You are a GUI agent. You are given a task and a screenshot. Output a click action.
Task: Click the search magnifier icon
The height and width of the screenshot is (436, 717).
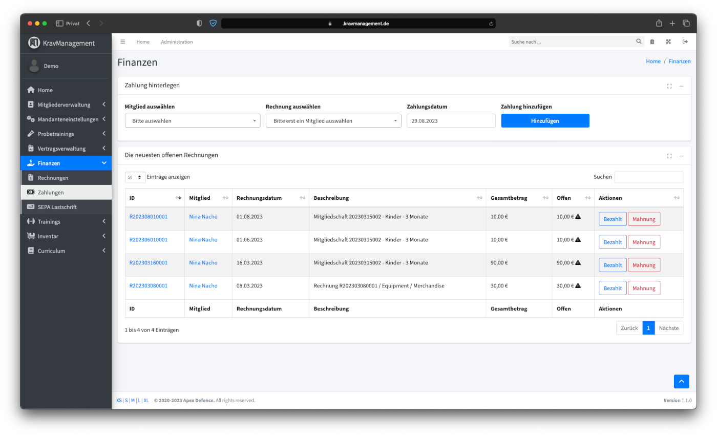639,41
